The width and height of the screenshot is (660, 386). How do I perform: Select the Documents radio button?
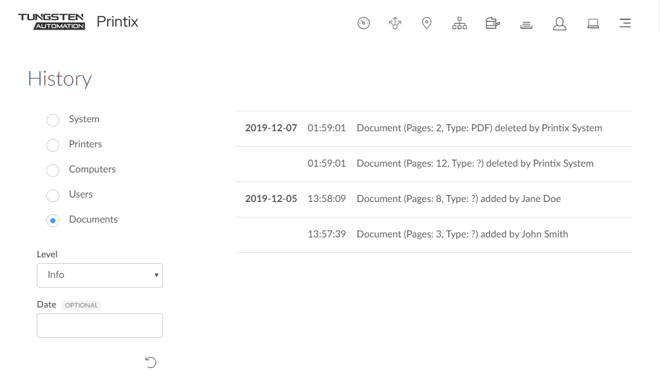pos(53,221)
